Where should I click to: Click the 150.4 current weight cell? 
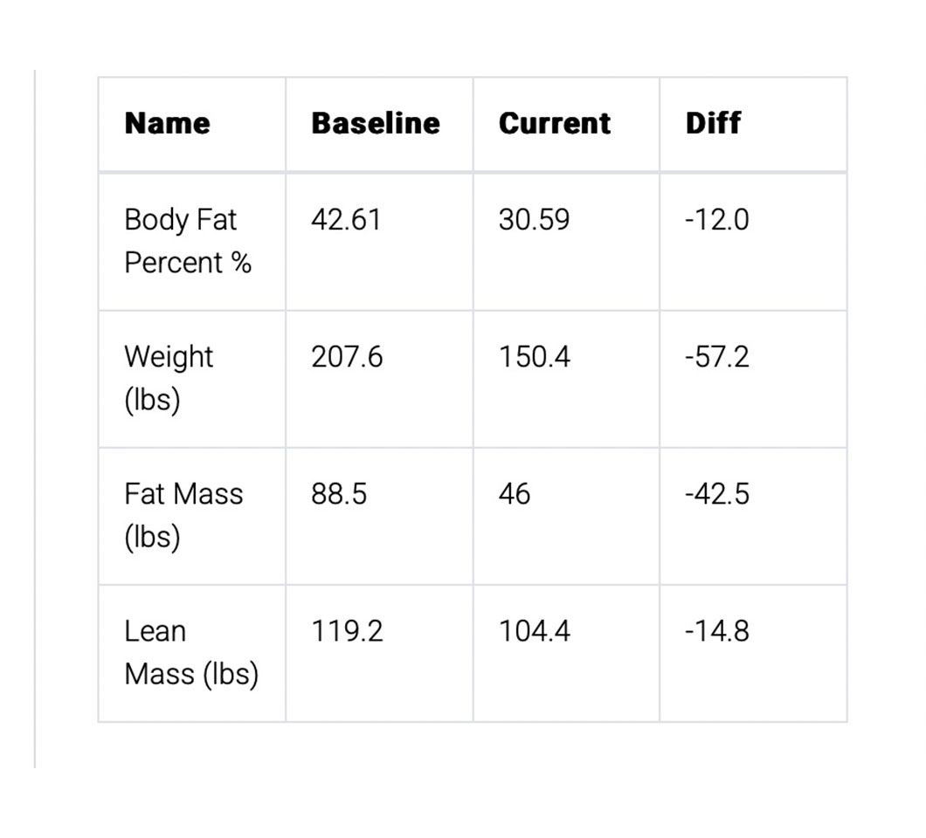tap(535, 357)
